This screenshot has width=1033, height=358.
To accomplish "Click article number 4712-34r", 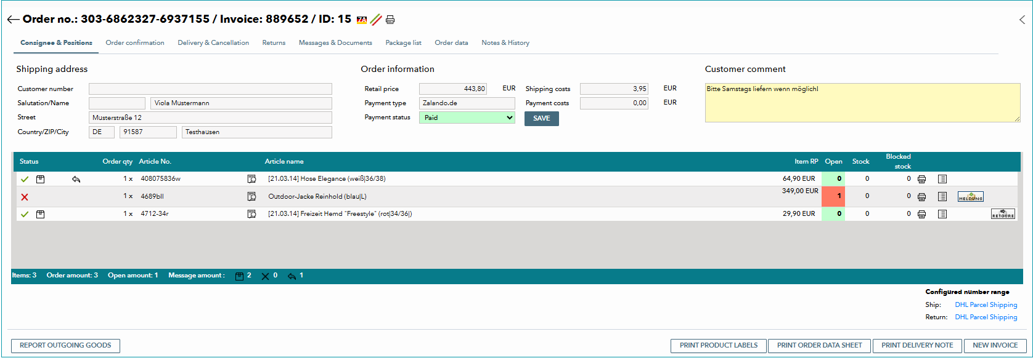I will point(155,214).
